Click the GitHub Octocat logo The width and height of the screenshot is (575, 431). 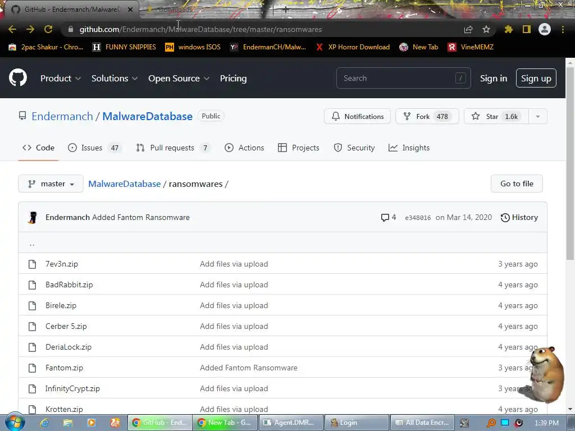[x=18, y=77]
